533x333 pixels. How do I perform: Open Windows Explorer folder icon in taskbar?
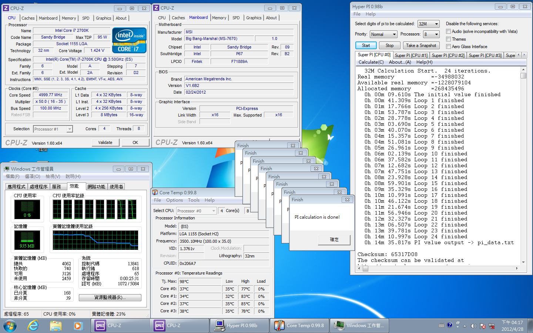56,326
